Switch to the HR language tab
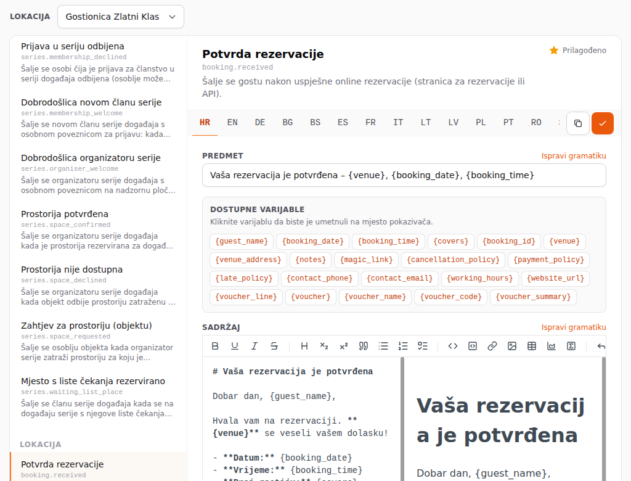631x481 pixels. 205,123
